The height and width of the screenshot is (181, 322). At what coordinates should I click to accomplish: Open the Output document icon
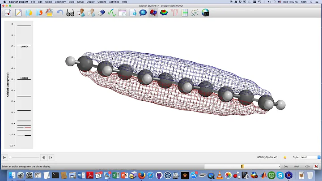[x=133, y=13]
